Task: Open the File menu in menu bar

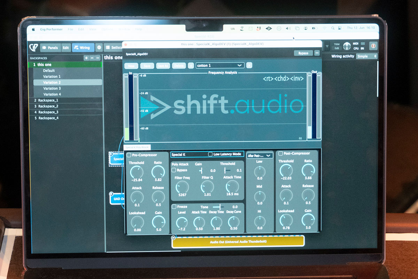Action: pos(70,29)
